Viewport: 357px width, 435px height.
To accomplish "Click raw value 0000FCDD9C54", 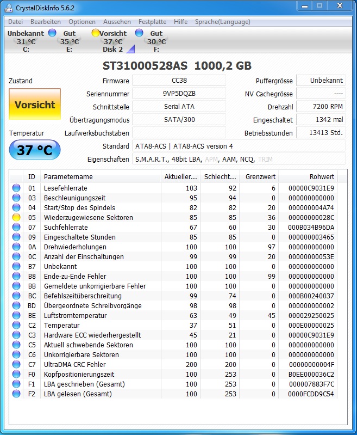I will pyautogui.click(x=311, y=394).
